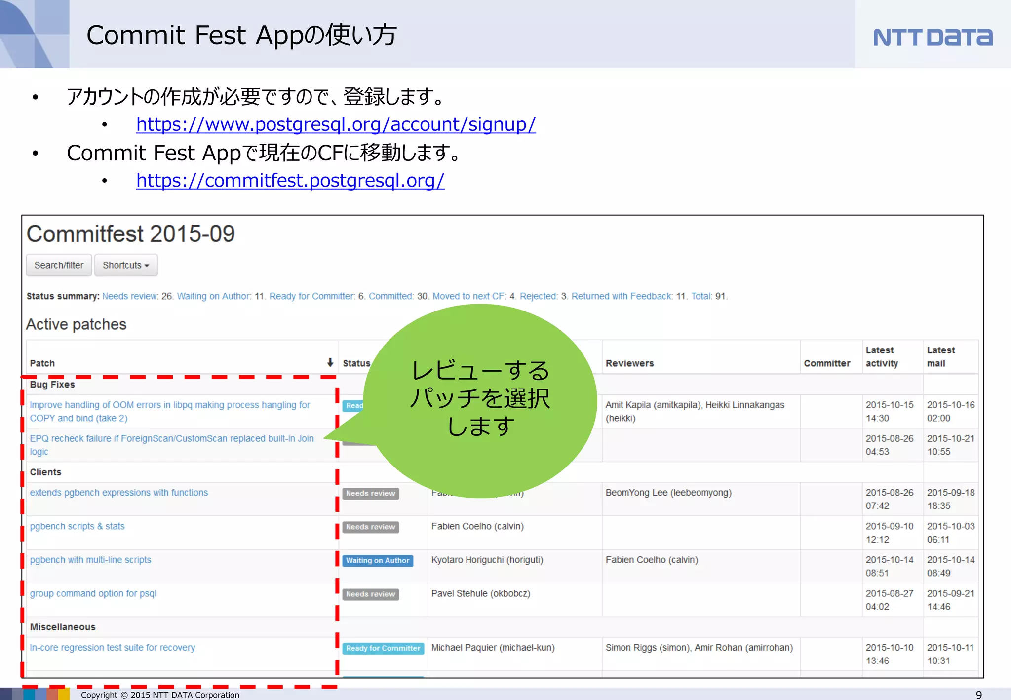Click Needs review badge for group command option
Image resolution: width=1011 pixels, height=700 pixels.
coord(371,594)
